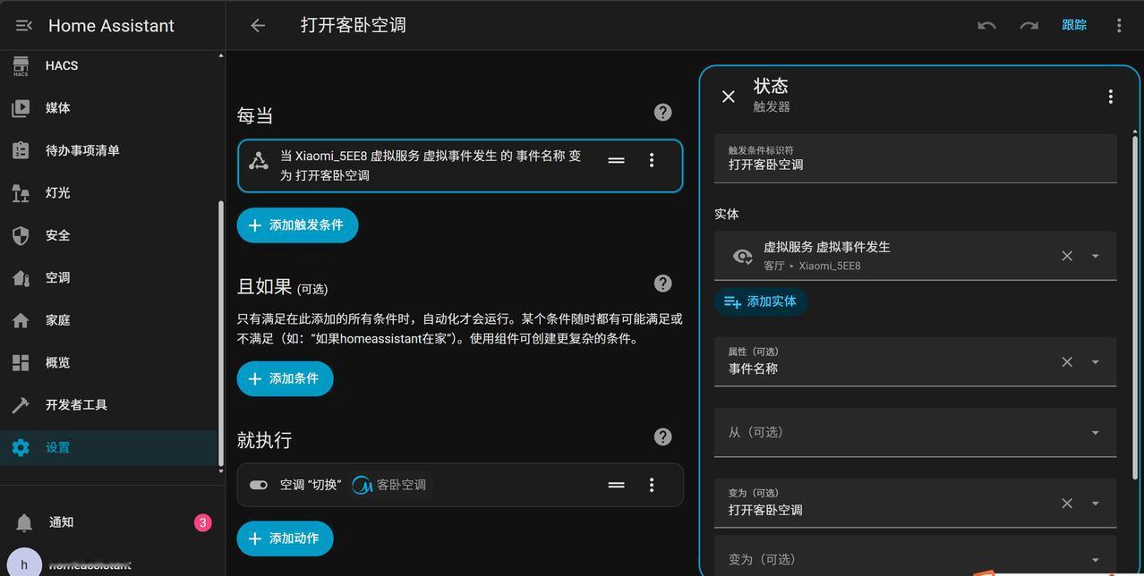Open the trigger row three-dot menu
Viewport: 1144px width, 576px height.
click(652, 160)
